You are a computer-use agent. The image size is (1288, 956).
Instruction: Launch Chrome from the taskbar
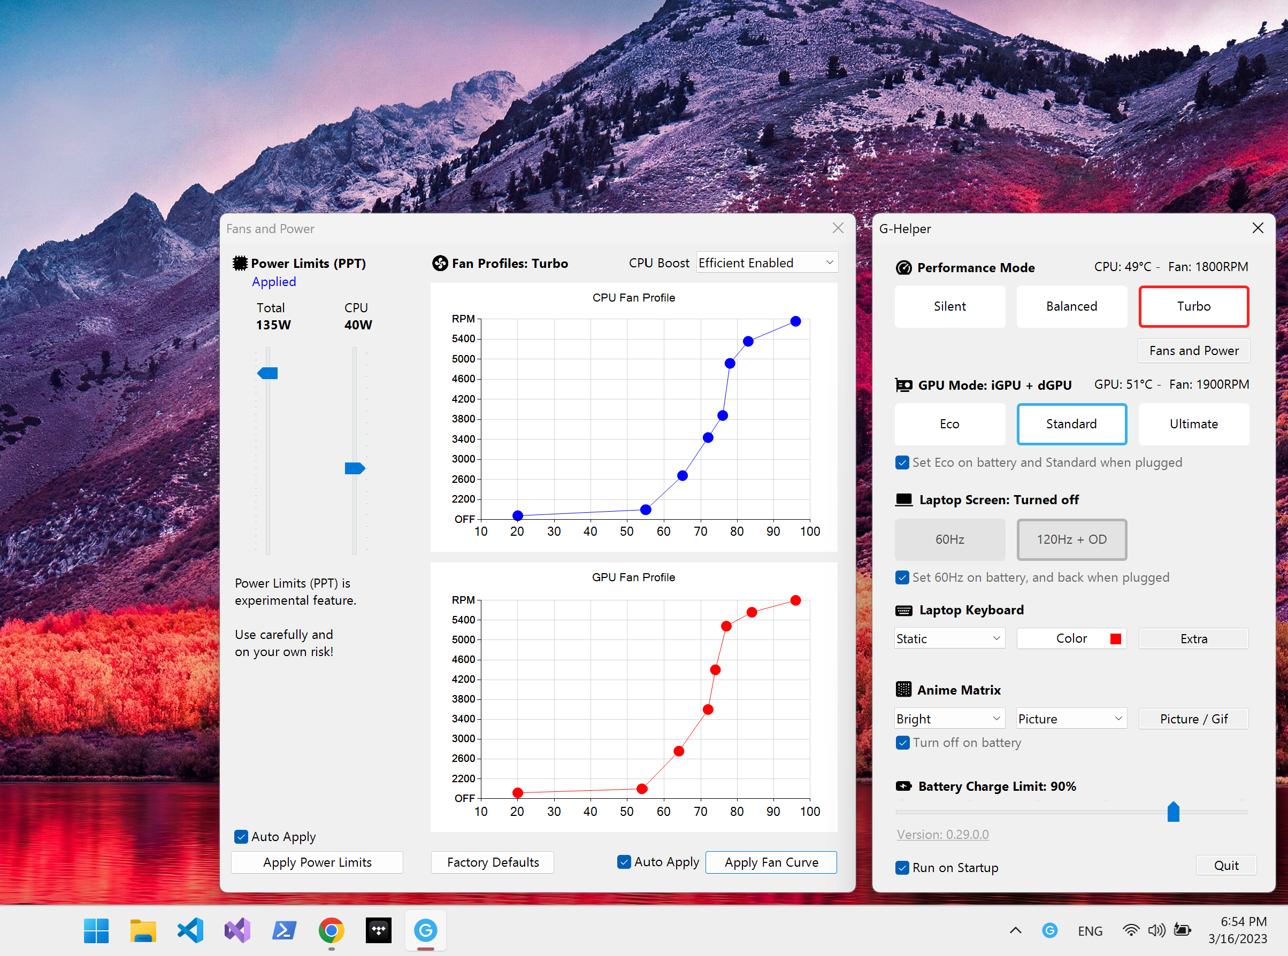pyautogui.click(x=331, y=930)
